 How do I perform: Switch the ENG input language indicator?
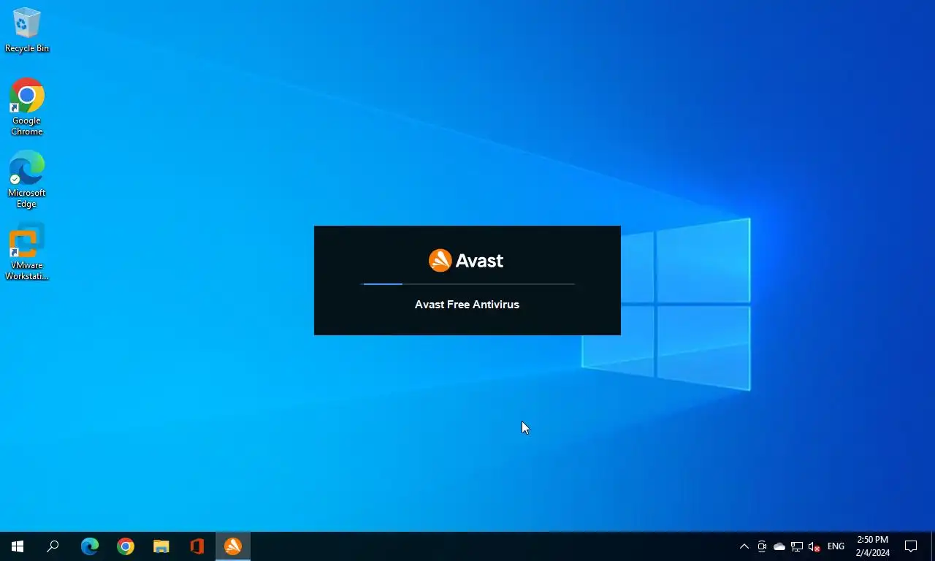(836, 546)
